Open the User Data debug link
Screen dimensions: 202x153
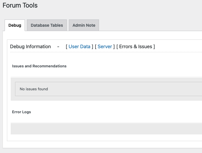click(x=79, y=46)
